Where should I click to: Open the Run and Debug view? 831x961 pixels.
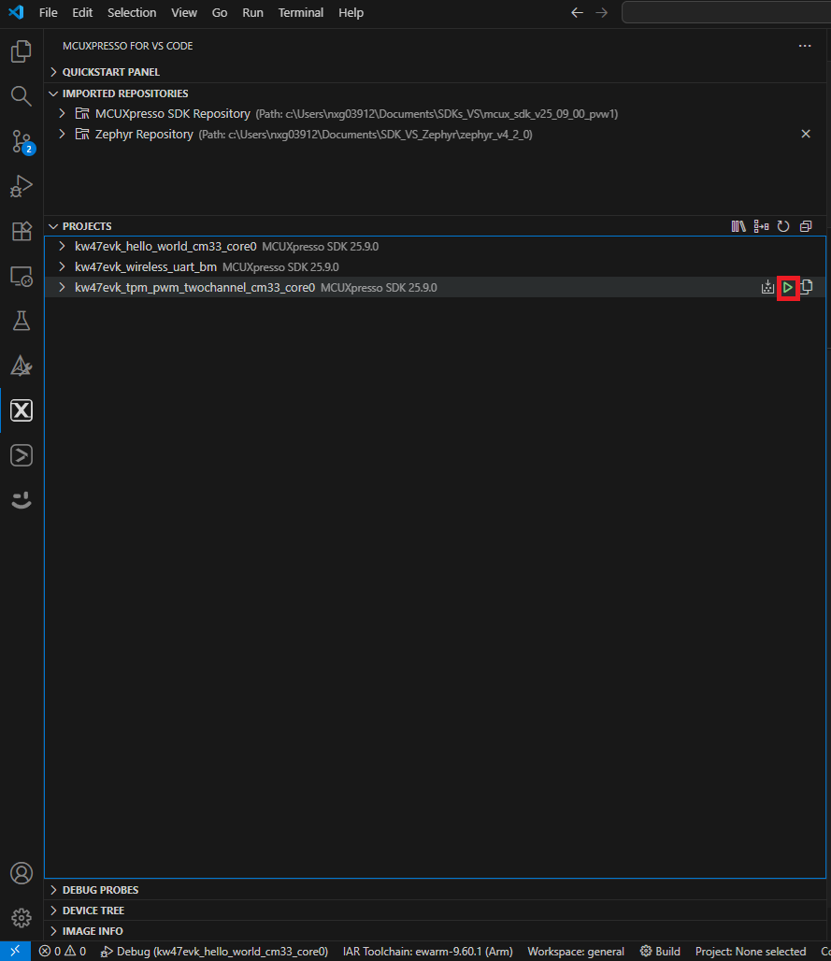(x=21, y=186)
